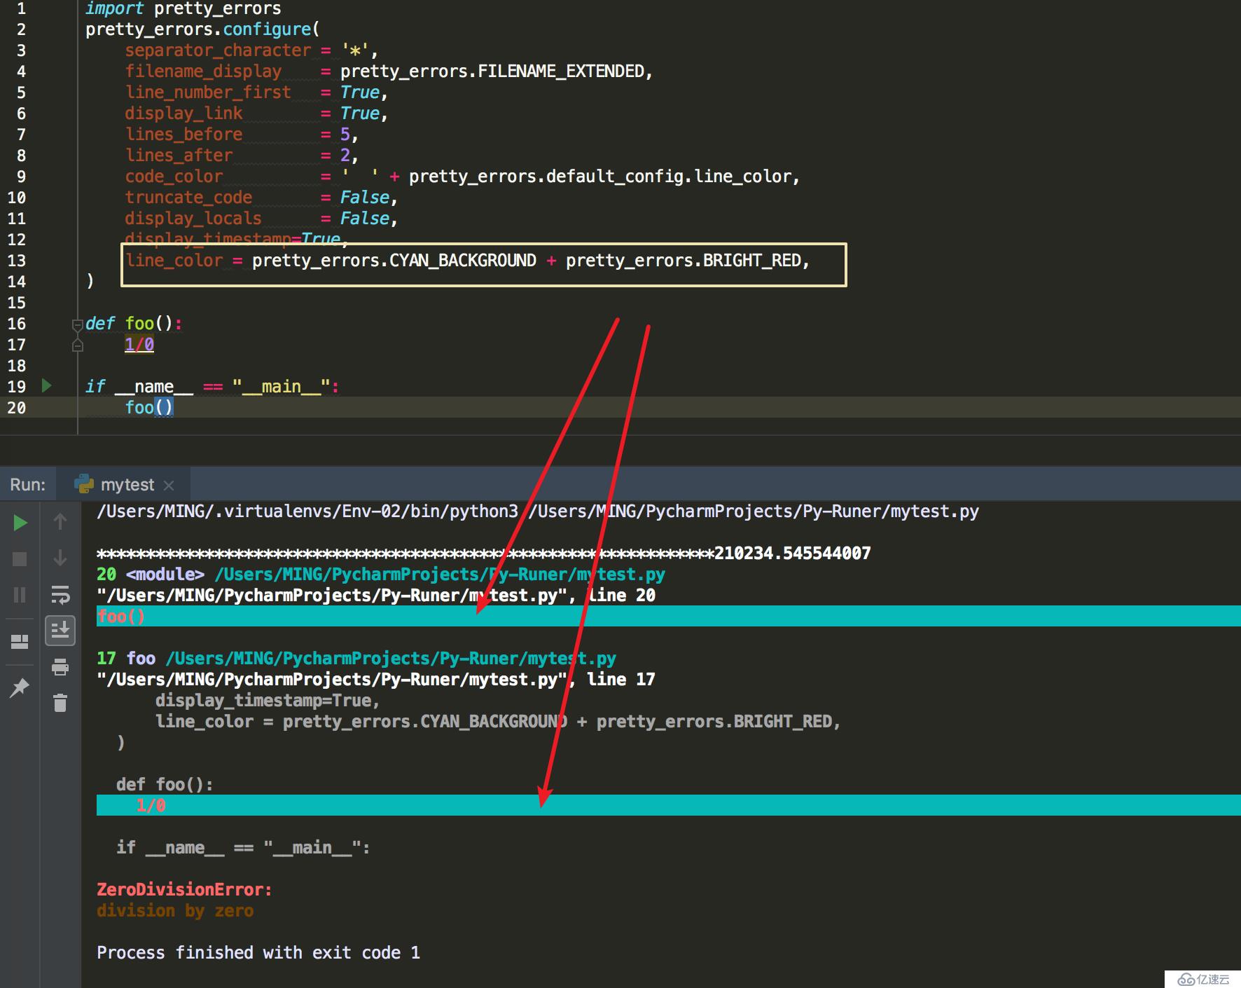Click CYAN_BACKGROUND constant on line 13
The width and height of the screenshot is (1241, 988).
click(x=463, y=261)
